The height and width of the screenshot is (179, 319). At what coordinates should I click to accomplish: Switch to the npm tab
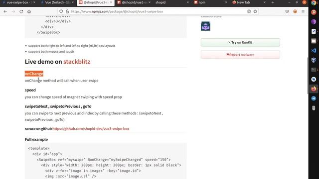[x=210, y=2]
